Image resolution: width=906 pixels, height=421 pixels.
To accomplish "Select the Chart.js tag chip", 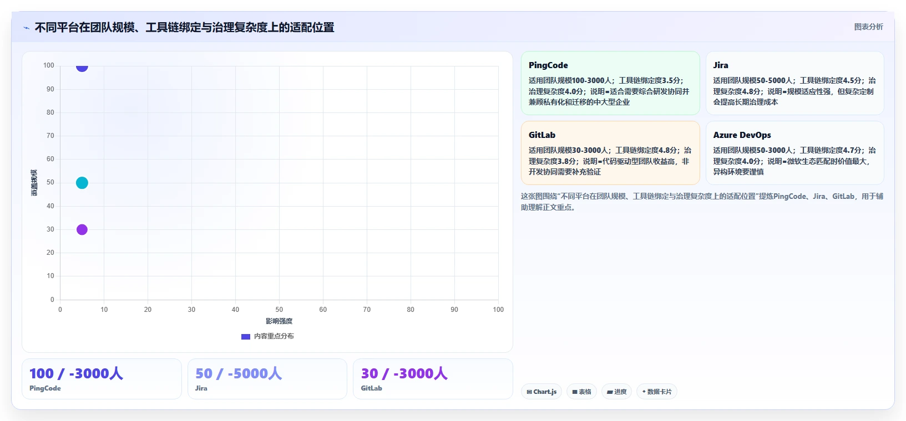I will [541, 392].
